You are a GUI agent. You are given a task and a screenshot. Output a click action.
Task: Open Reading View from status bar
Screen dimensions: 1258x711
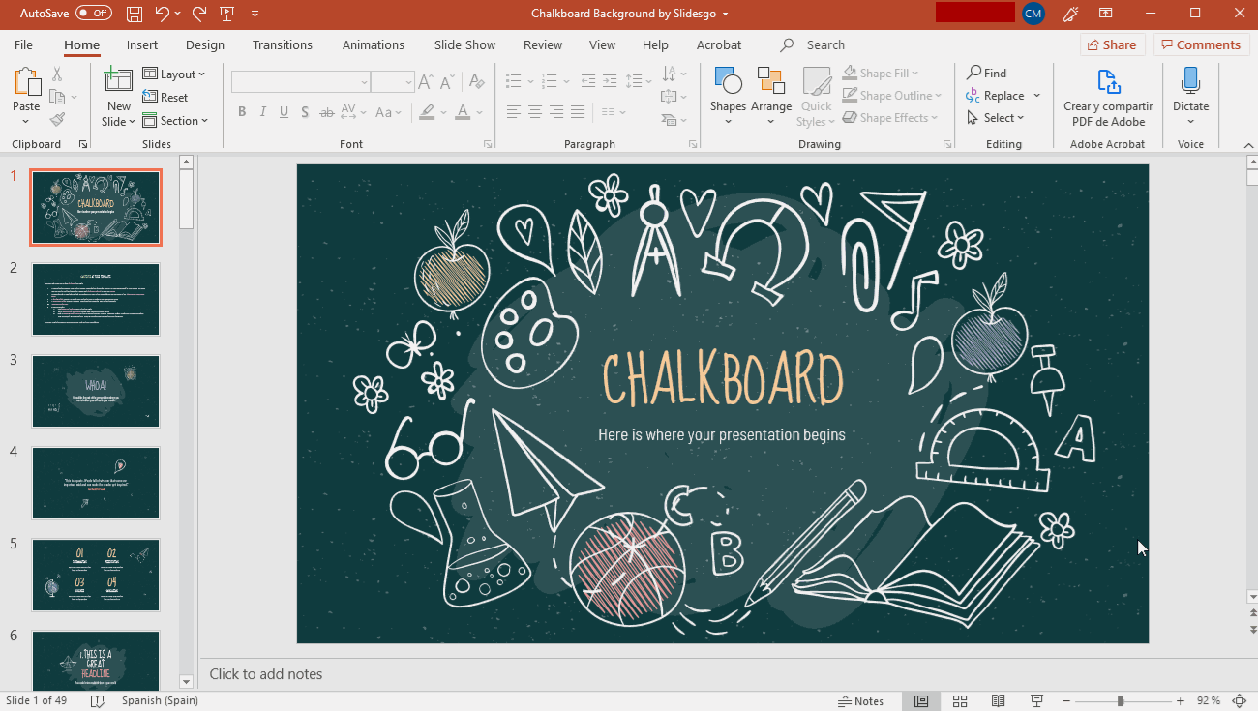pos(998,701)
